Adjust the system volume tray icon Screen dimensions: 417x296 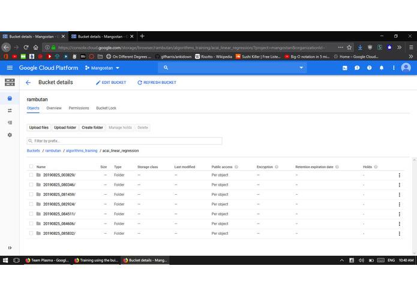click(361, 261)
